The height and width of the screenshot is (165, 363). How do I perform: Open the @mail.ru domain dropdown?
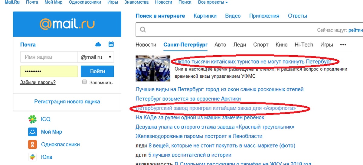click(96, 57)
